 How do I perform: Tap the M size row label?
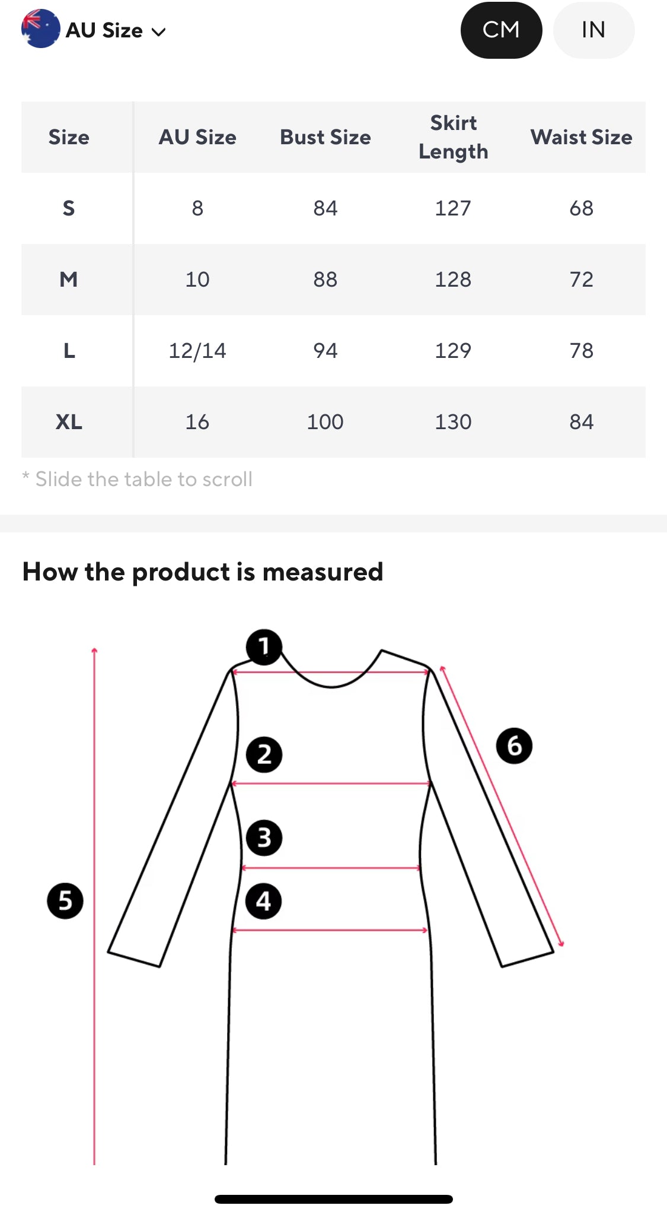[69, 280]
